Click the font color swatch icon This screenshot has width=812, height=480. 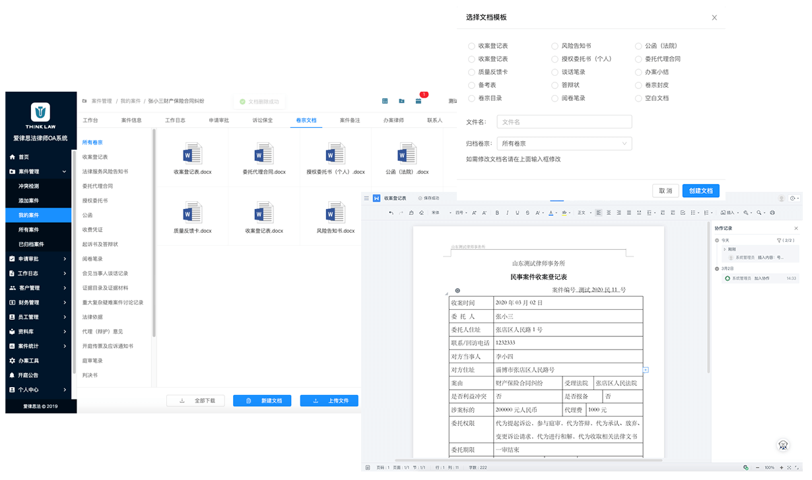pyautogui.click(x=551, y=213)
